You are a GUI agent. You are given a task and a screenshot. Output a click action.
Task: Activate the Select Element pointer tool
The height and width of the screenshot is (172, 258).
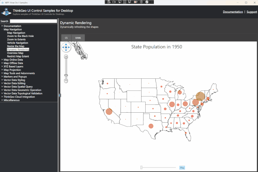pos(119,2)
